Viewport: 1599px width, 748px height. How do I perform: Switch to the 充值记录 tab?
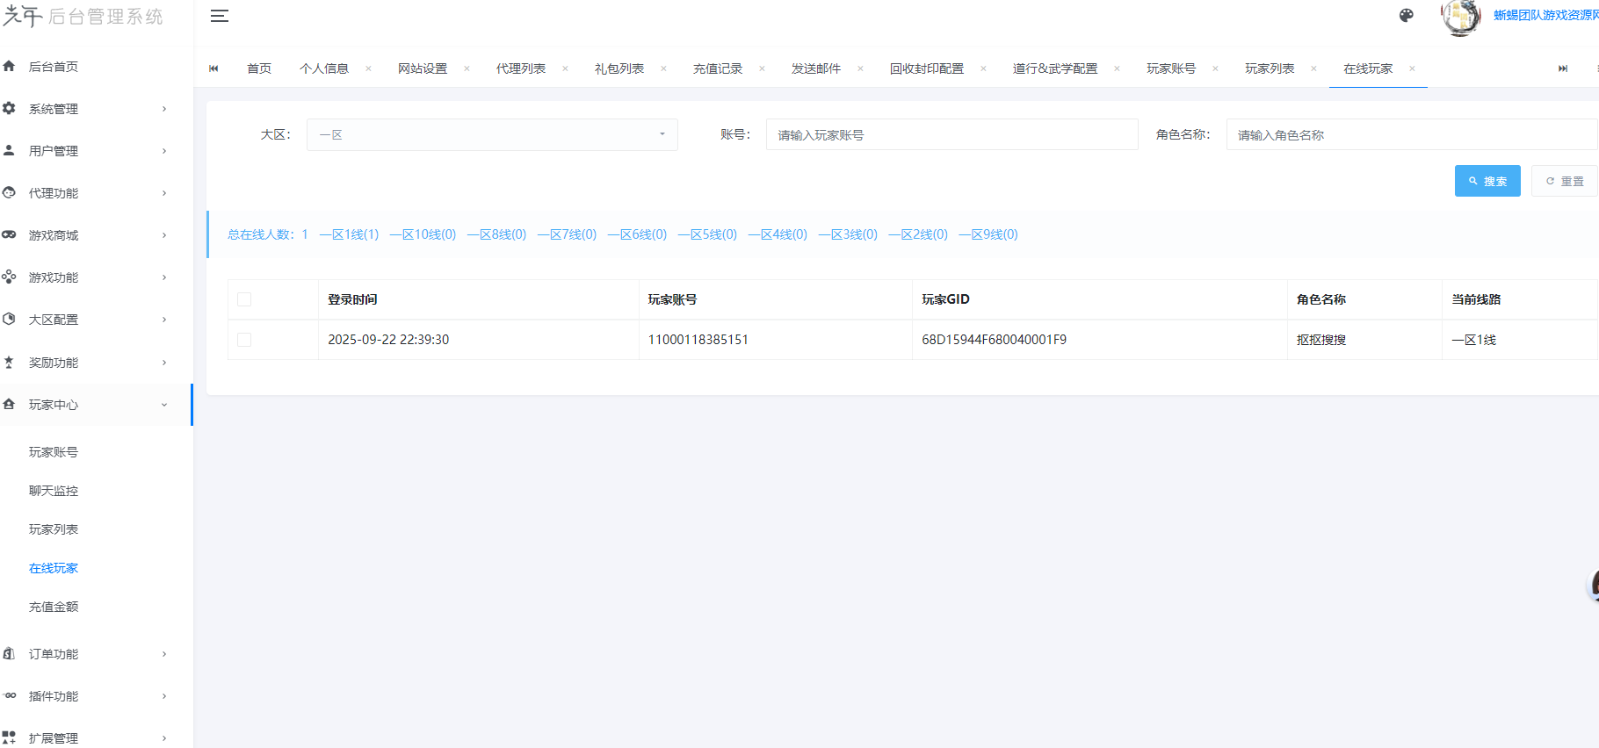coord(717,68)
